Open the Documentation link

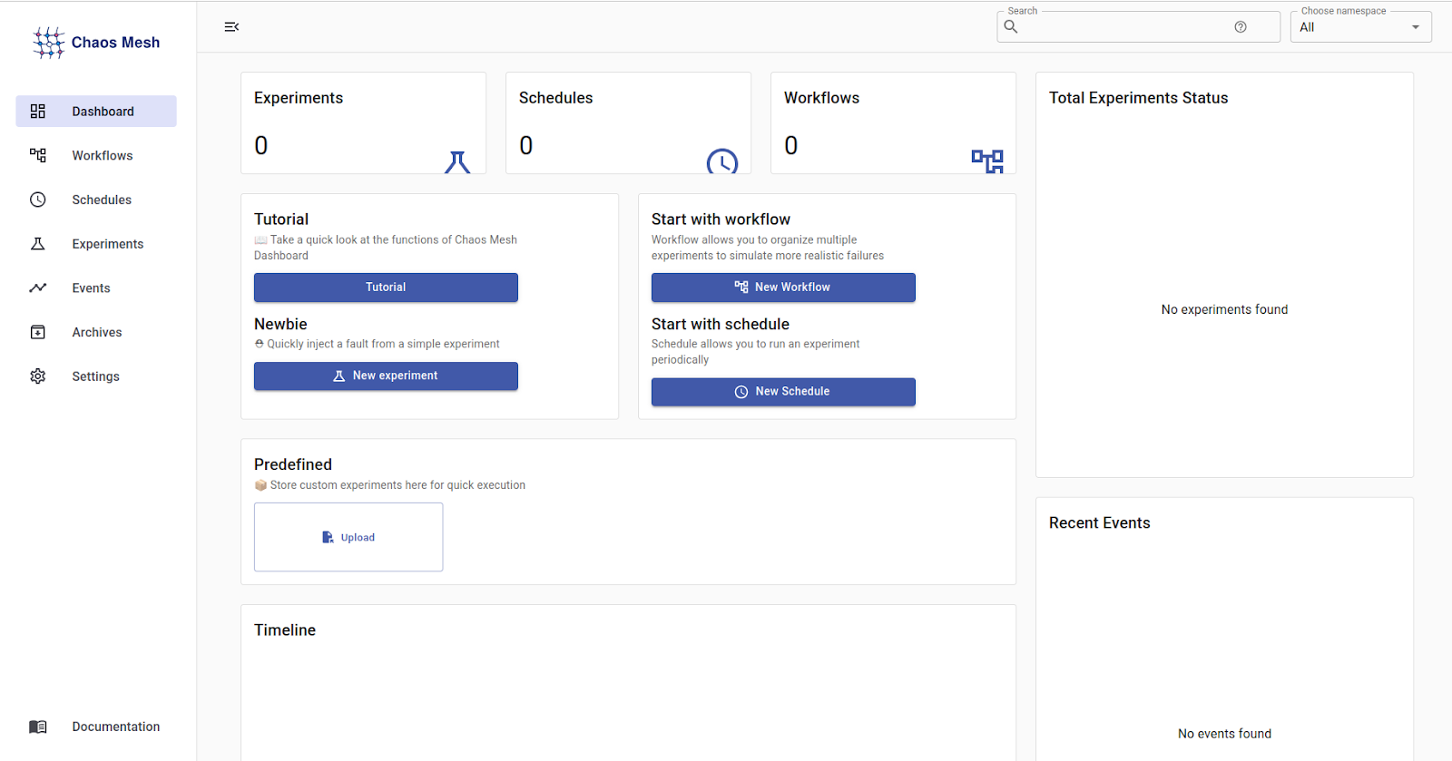coord(96,727)
